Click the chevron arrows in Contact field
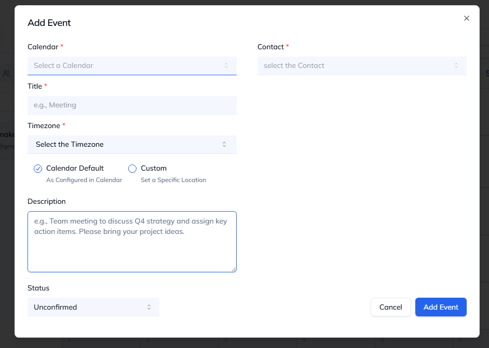The width and height of the screenshot is (489, 348). 456,65
